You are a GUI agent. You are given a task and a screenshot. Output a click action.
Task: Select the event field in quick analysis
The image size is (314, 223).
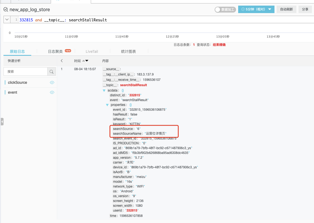(13, 92)
